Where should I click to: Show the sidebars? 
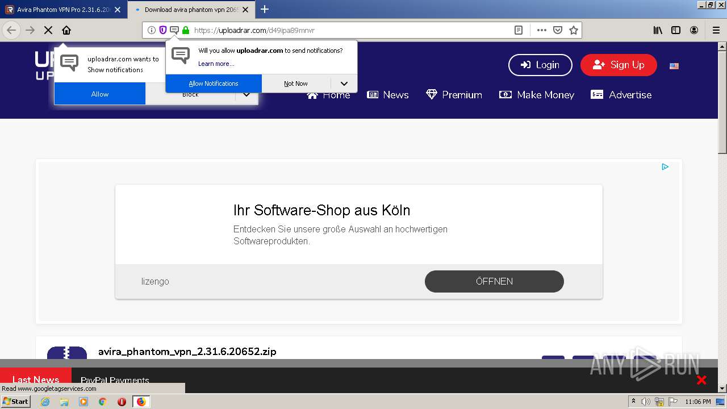[676, 30]
